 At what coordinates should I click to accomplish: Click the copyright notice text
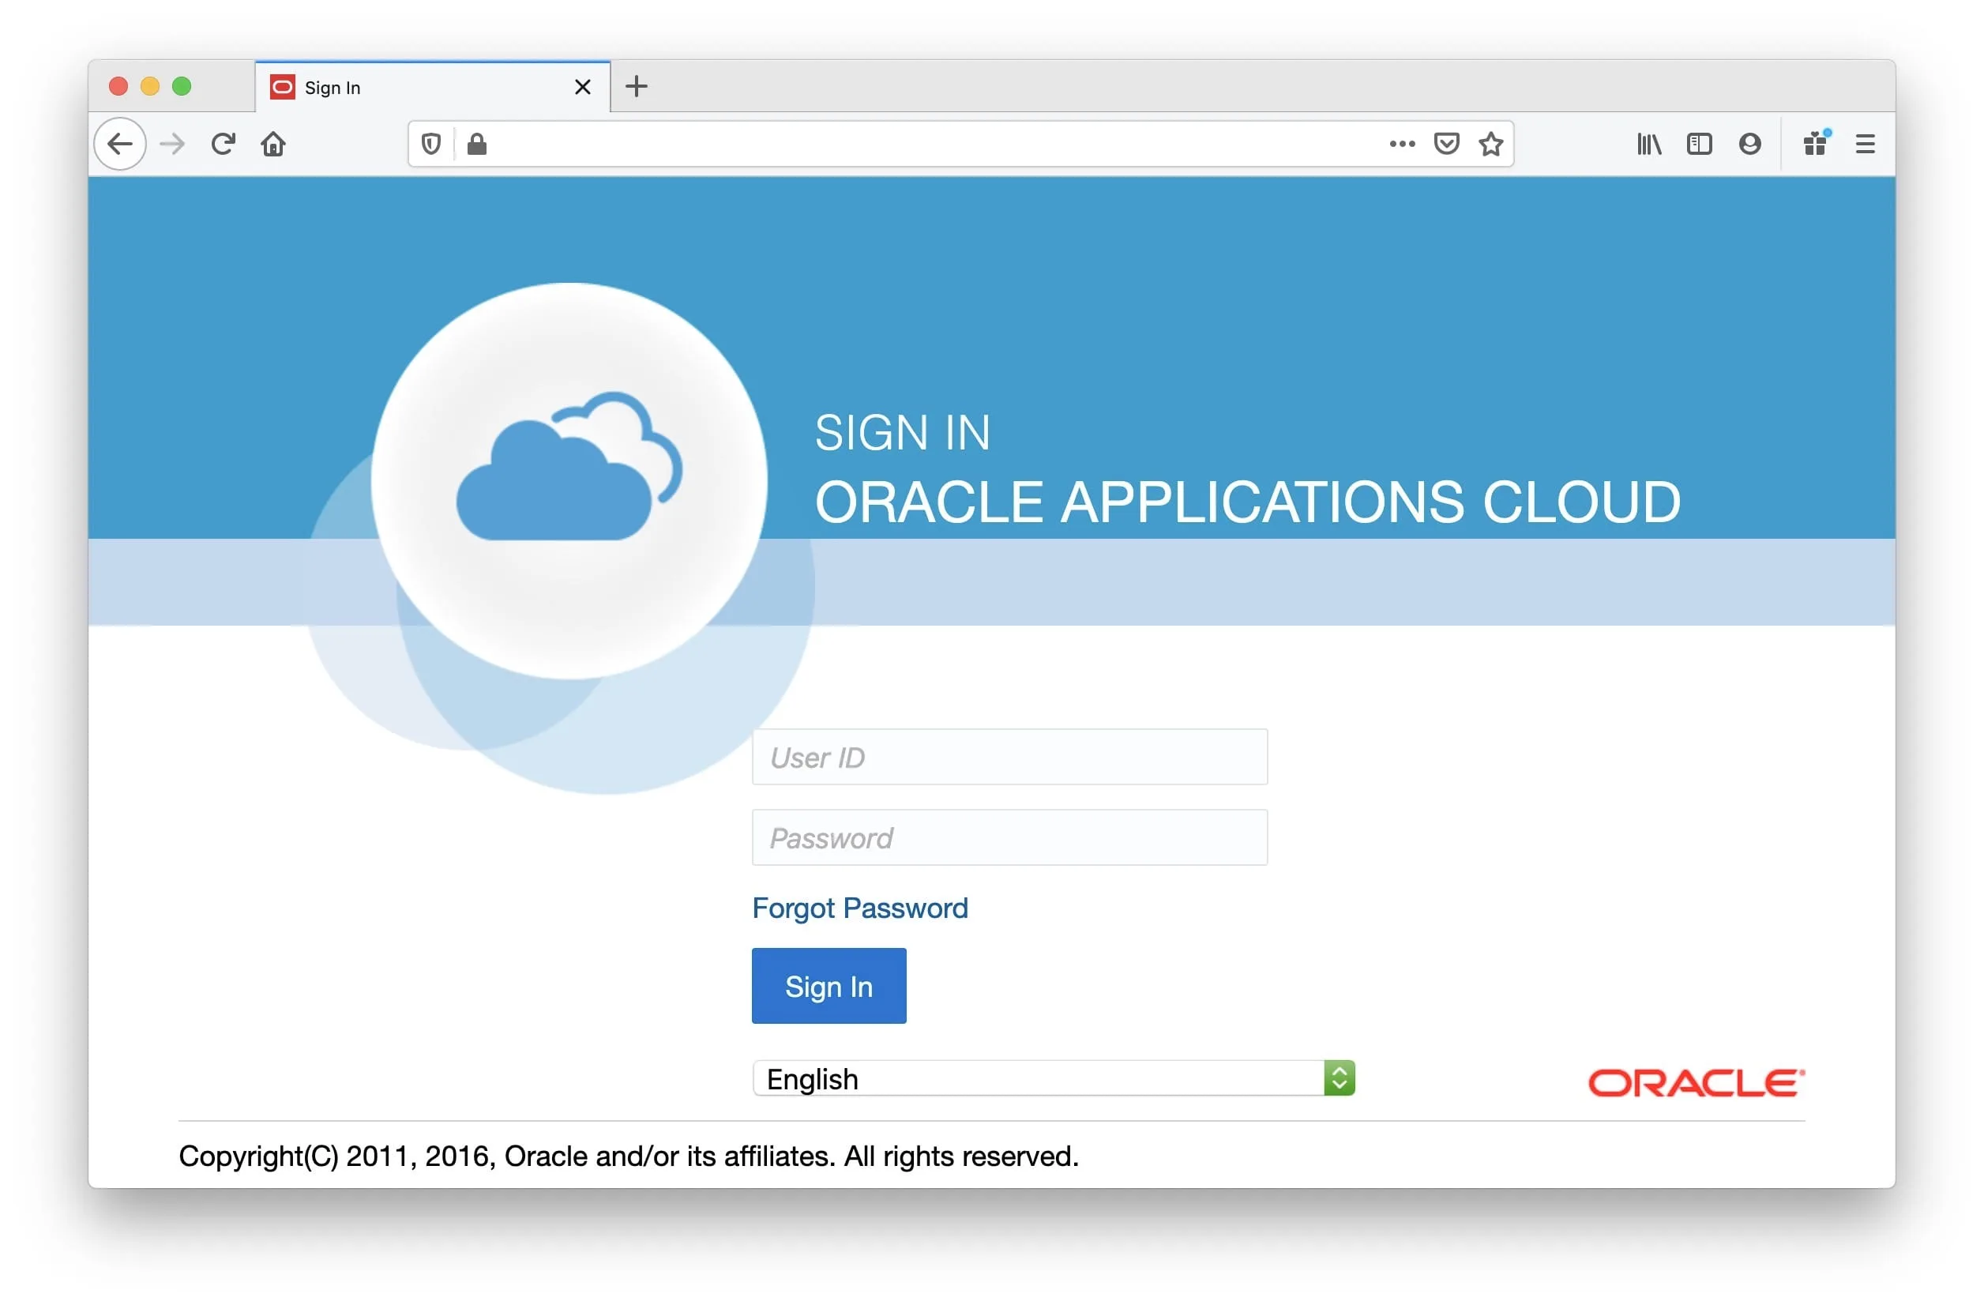pyautogui.click(x=629, y=1156)
